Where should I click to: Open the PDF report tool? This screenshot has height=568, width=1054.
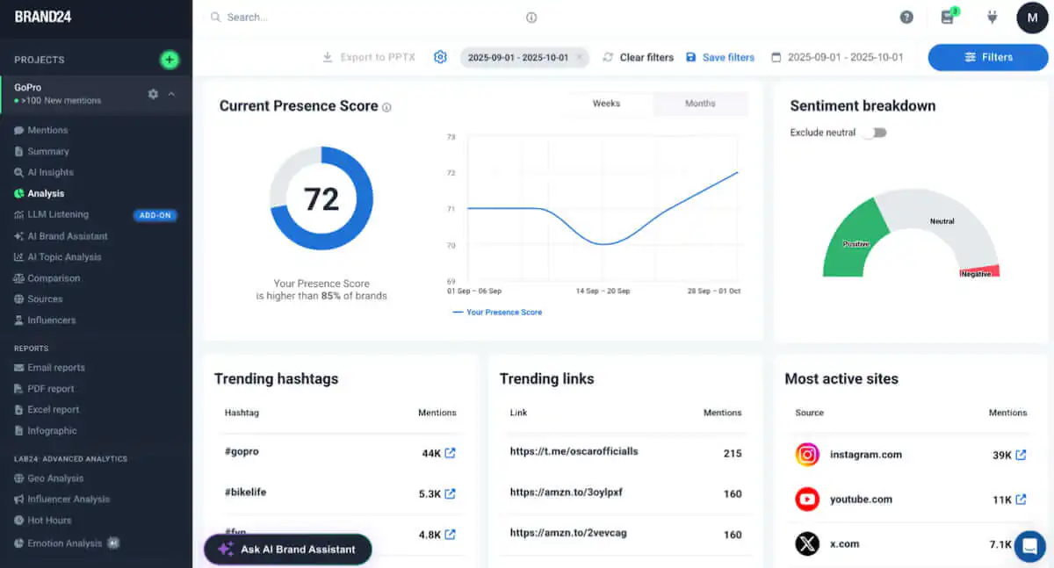(x=48, y=388)
